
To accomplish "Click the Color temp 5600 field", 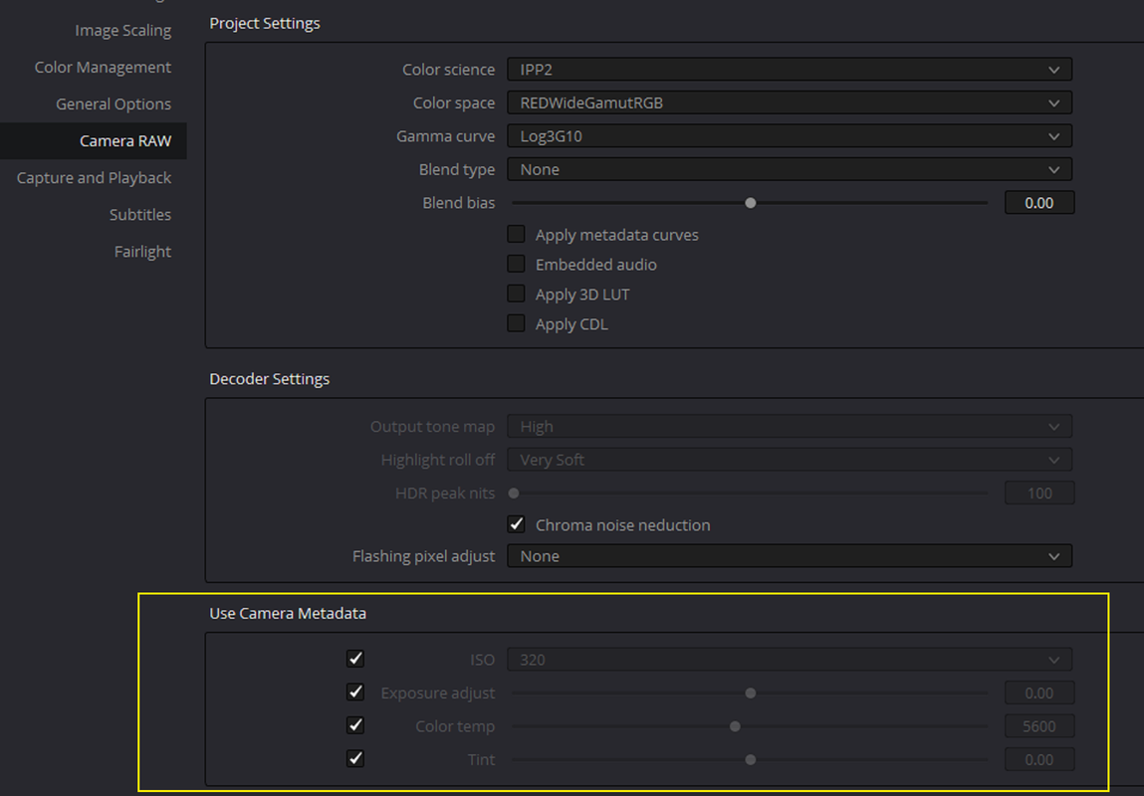I will click(x=1038, y=726).
